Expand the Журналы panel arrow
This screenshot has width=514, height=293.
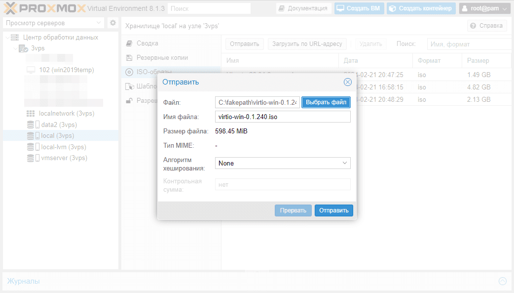[x=503, y=281]
